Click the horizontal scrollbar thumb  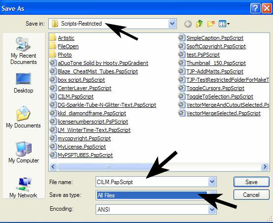coord(108,167)
